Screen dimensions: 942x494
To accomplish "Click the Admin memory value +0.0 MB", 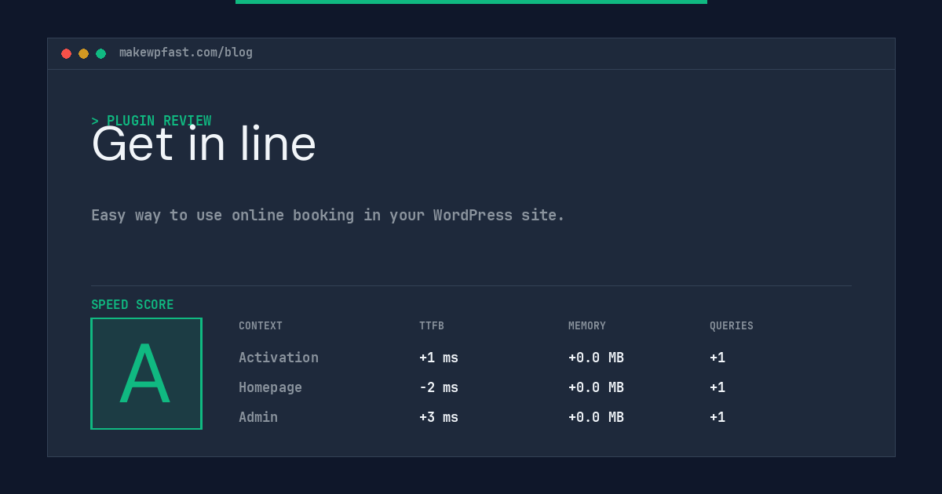I will [597, 417].
